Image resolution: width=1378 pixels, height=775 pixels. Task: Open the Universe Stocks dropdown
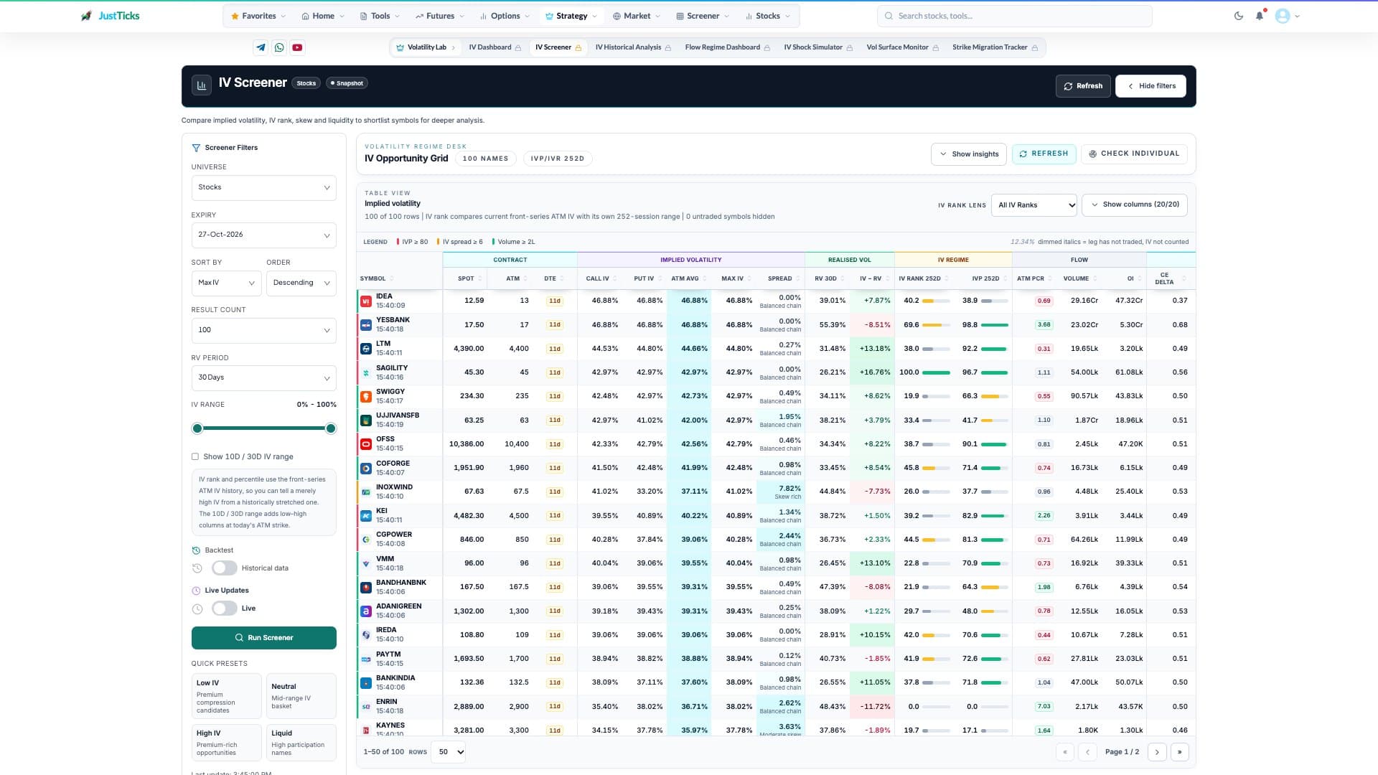tap(263, 187)
